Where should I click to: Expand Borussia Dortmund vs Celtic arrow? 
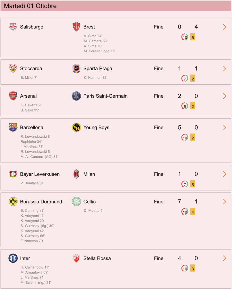click(224, 202)
